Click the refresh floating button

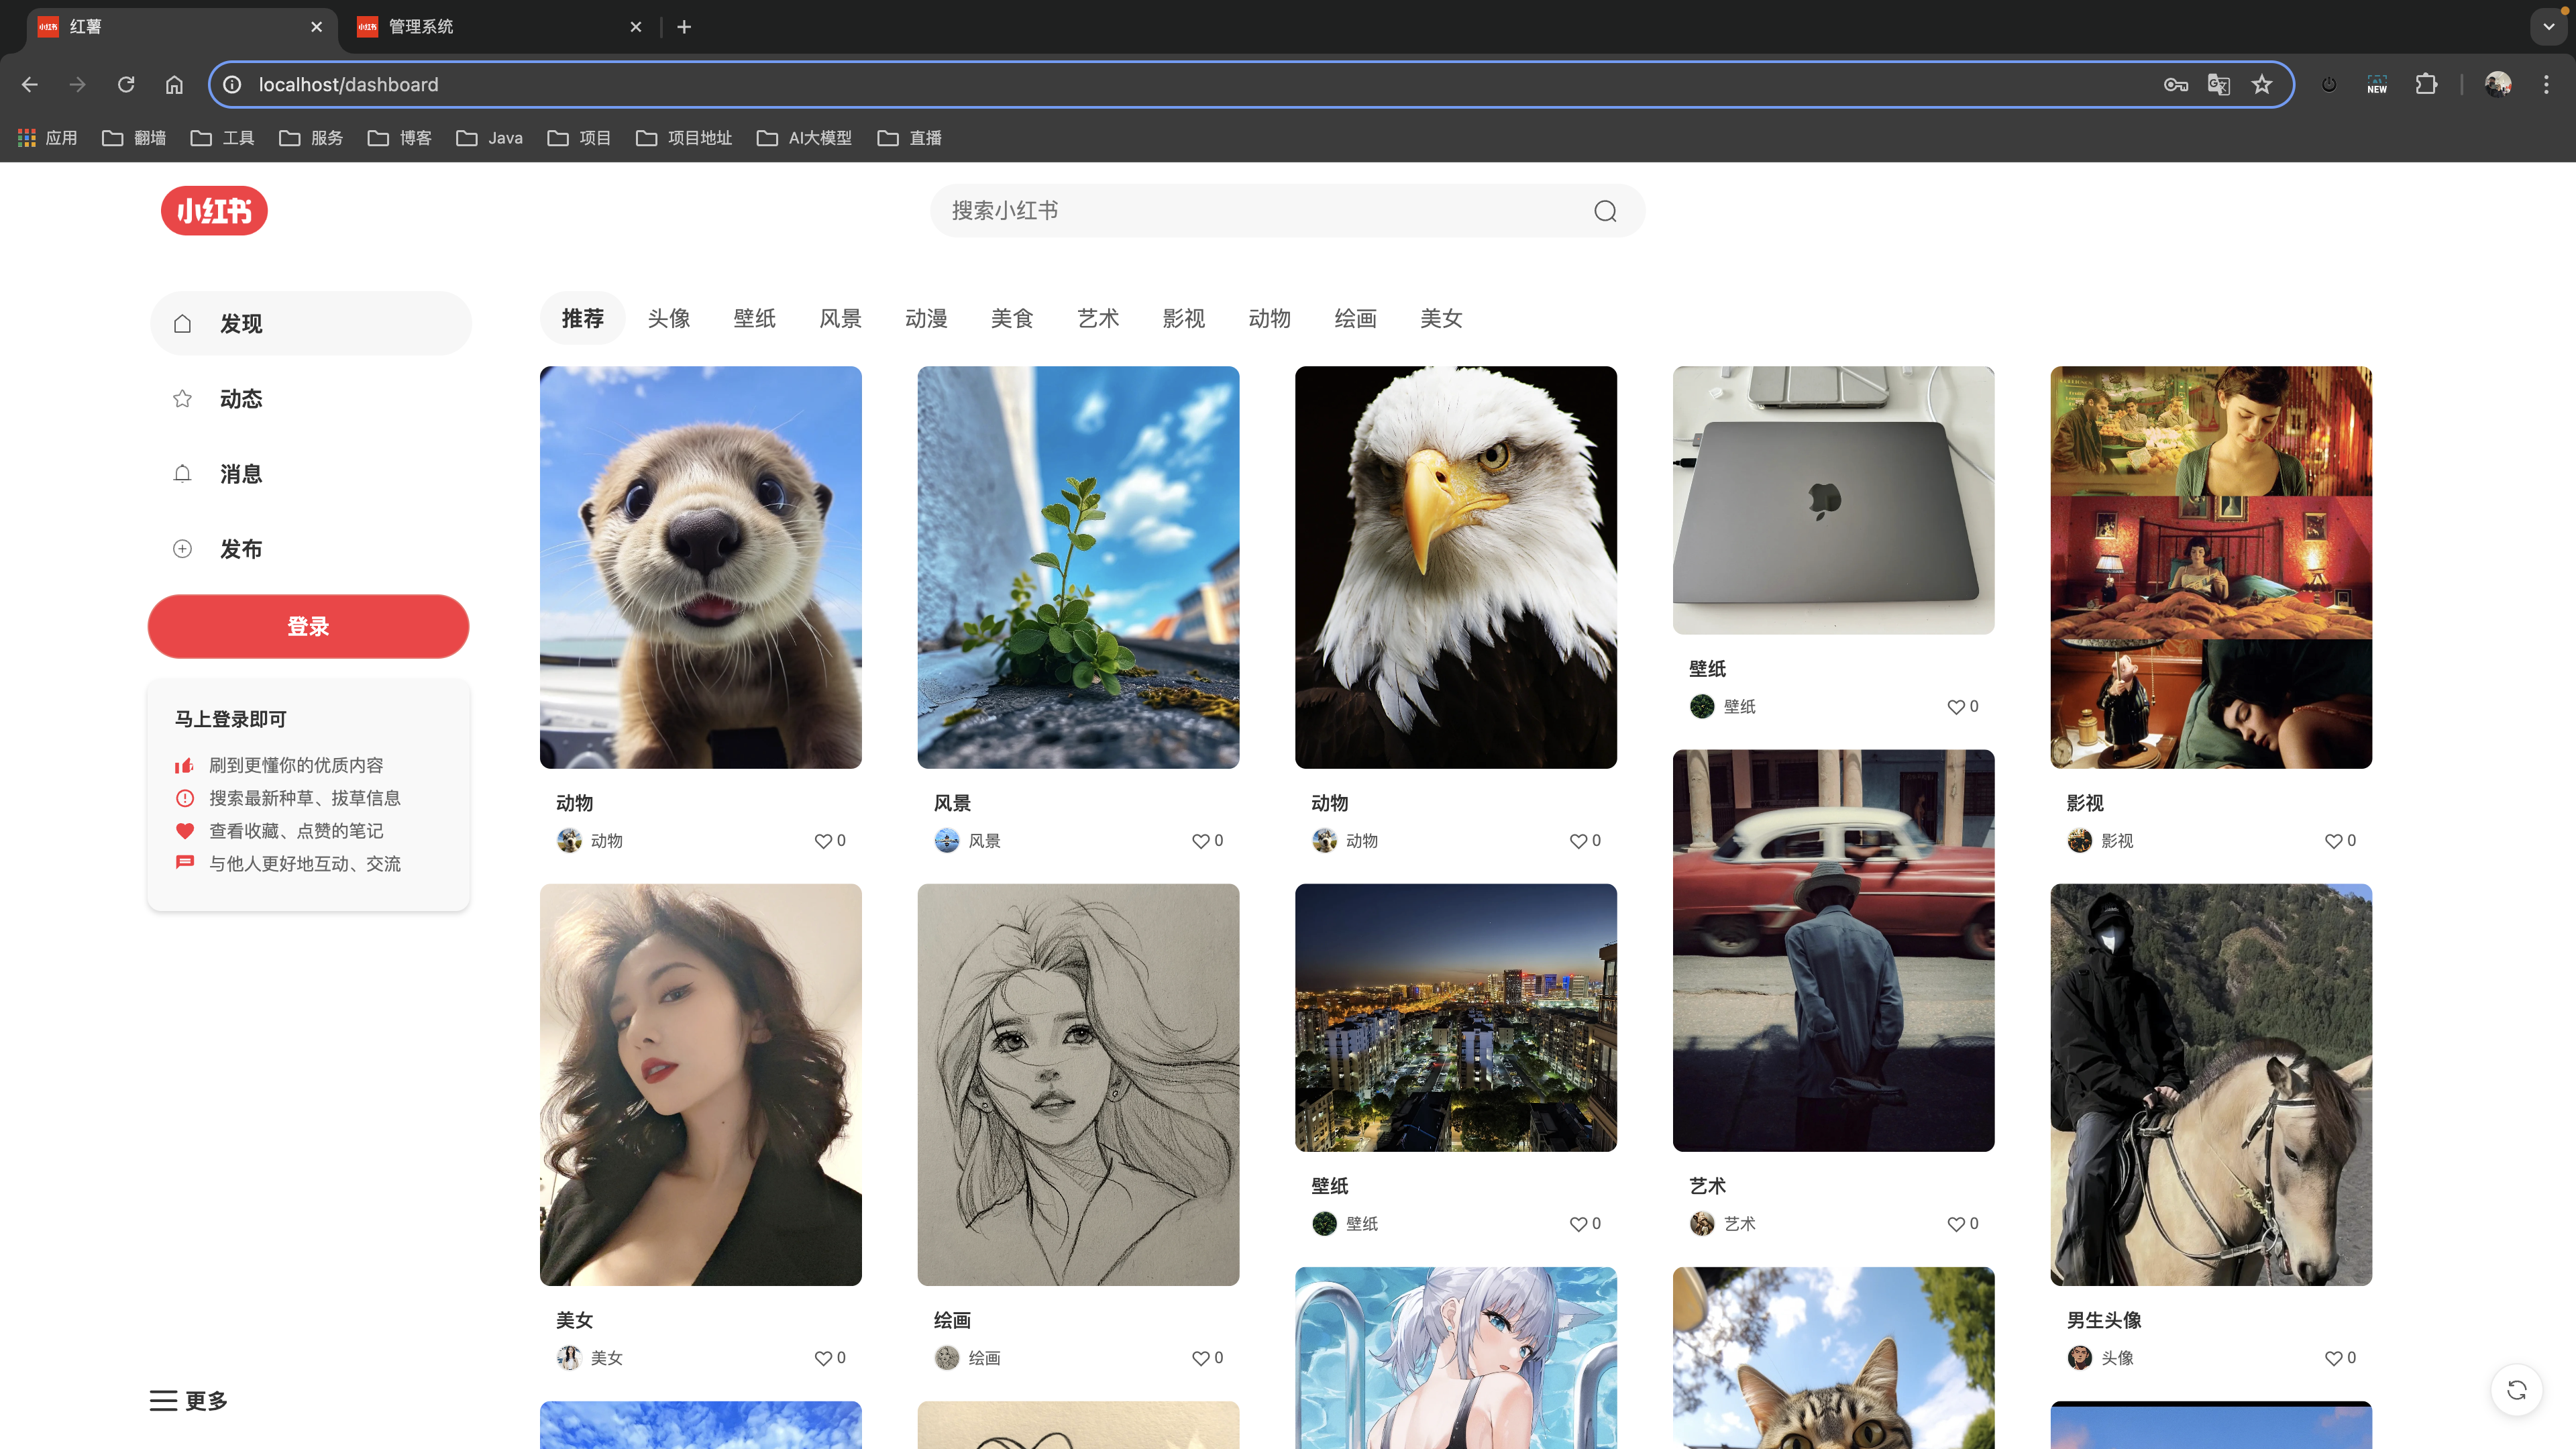coord(2517,1390)
